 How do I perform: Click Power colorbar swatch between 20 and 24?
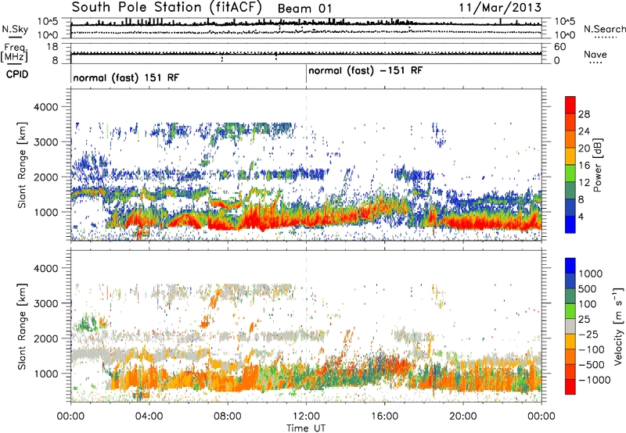(x=570, y=140)
